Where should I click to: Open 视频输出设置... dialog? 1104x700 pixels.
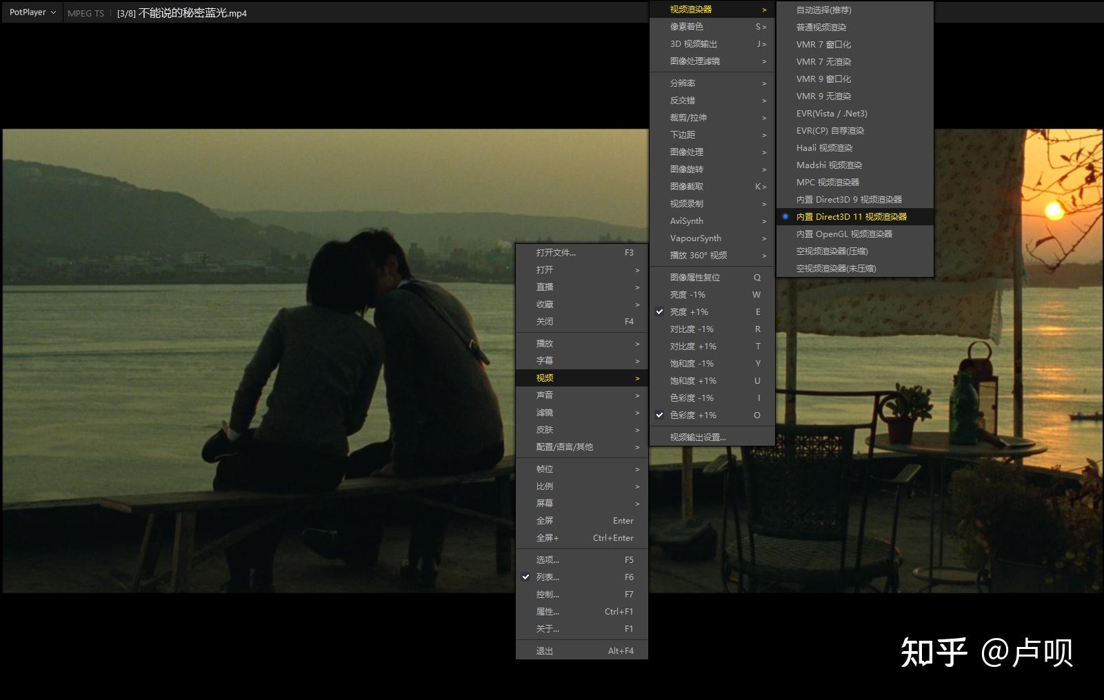click(x=698, y=437)
